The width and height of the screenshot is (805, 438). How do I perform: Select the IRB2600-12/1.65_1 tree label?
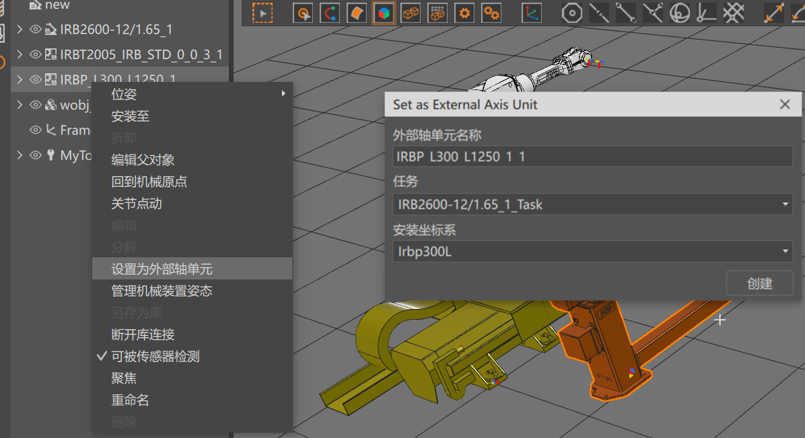(x=116, y=29)
